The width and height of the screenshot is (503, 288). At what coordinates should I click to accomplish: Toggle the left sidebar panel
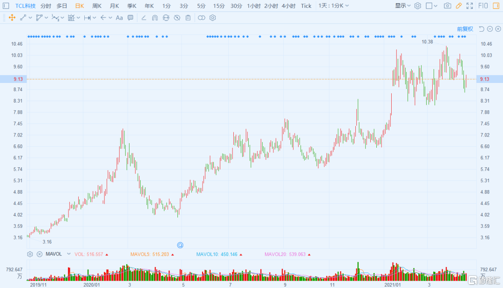point(6,6)
